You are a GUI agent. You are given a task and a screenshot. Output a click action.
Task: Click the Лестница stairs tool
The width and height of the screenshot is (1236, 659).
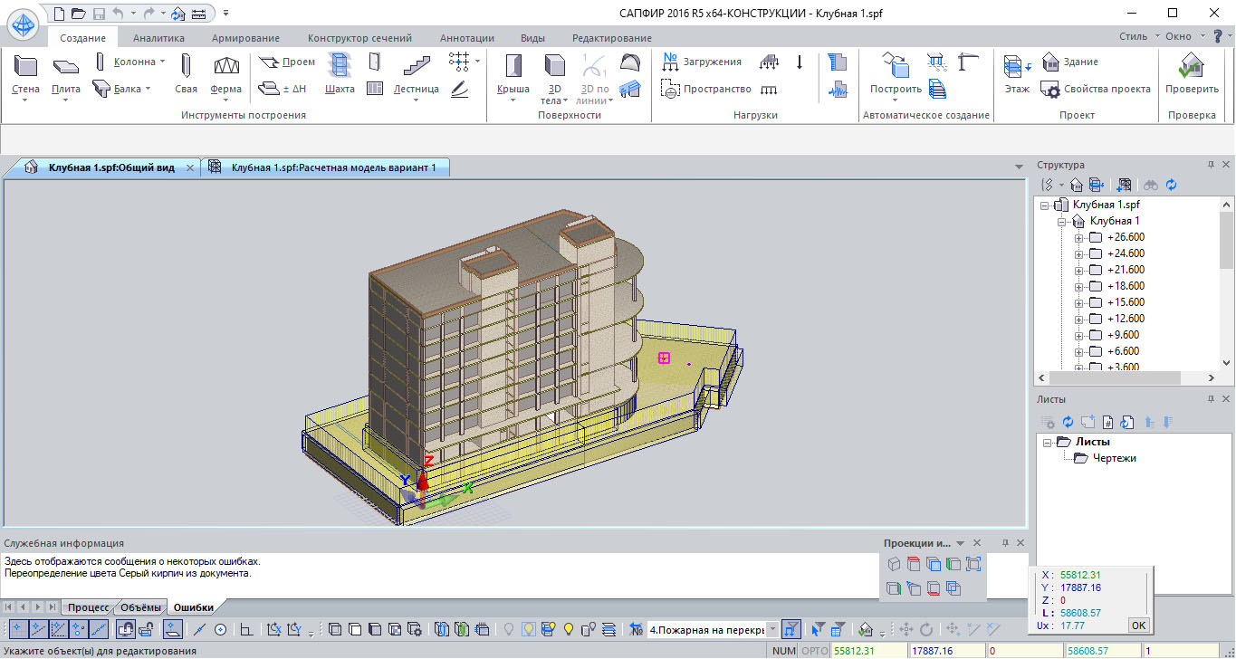pyautogui.click(x=416, y=74)
